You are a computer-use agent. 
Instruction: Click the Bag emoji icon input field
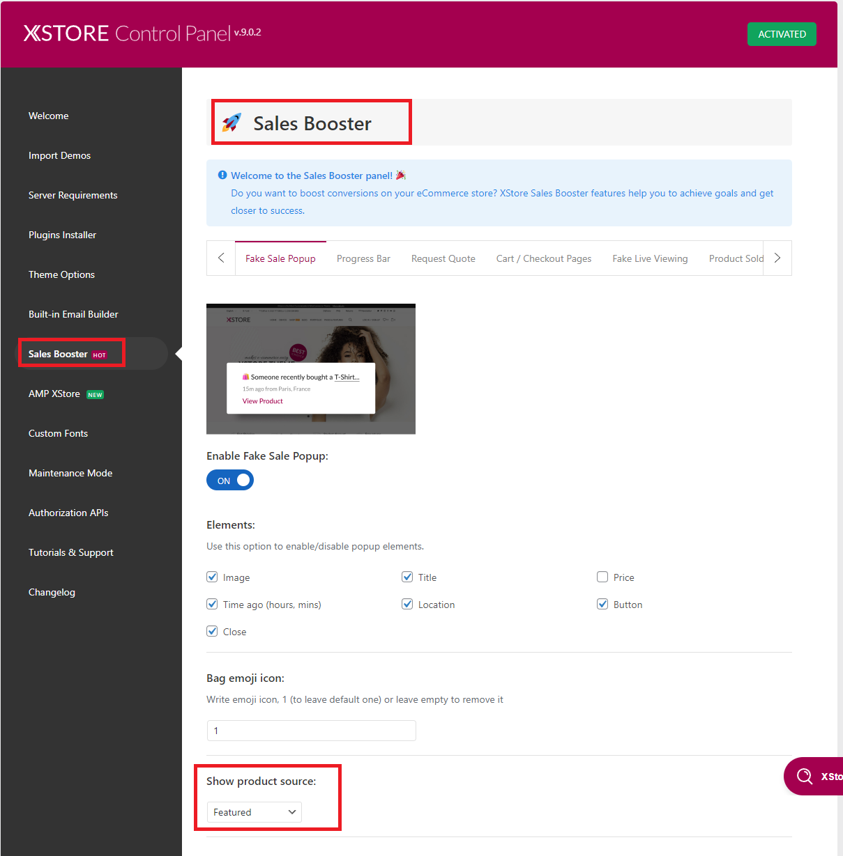coord(312,731)
